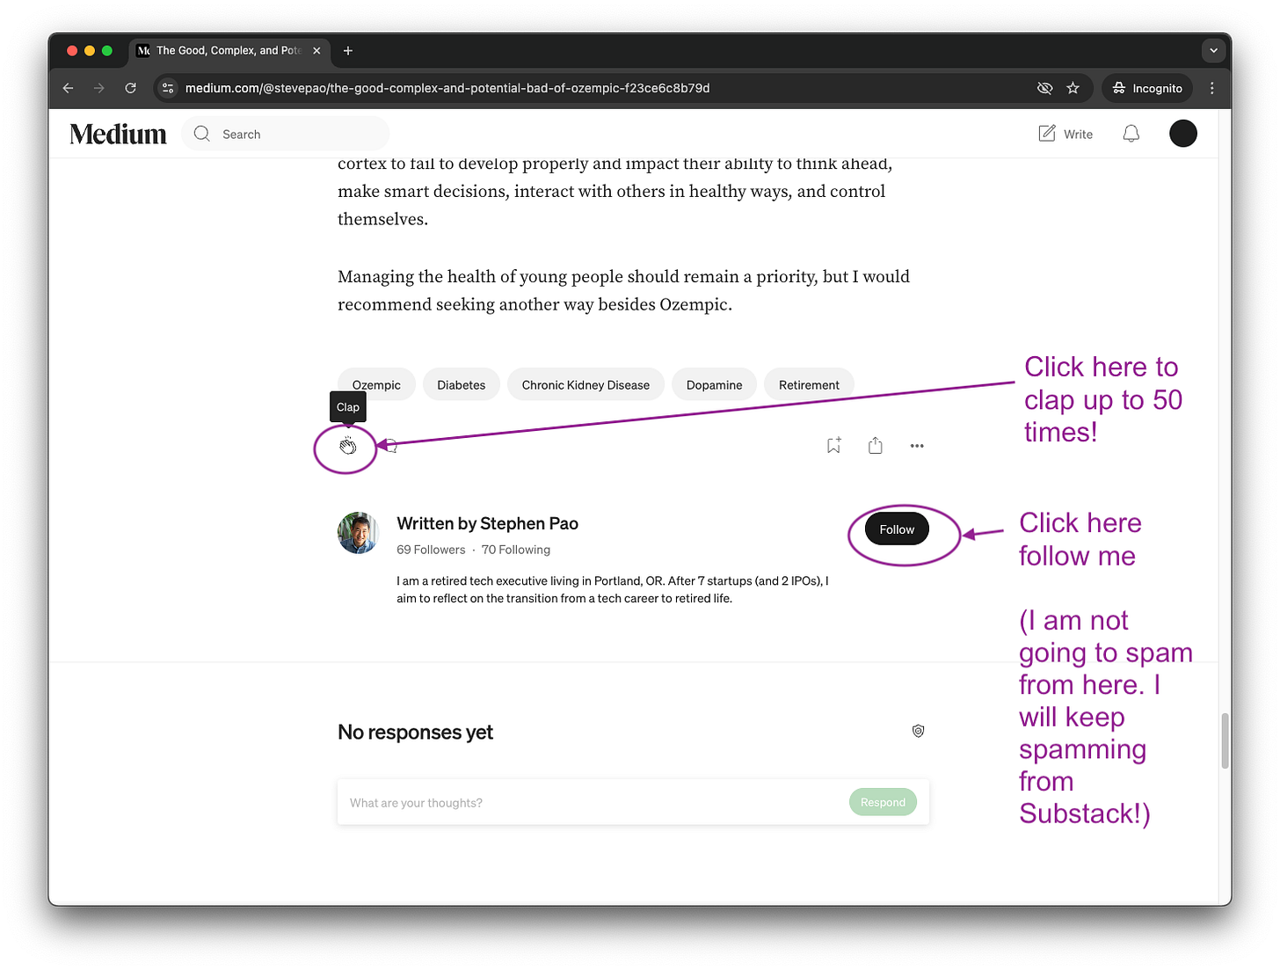Click the Medium logo
Screen dimensions: 1280x970
pos(118,134)
